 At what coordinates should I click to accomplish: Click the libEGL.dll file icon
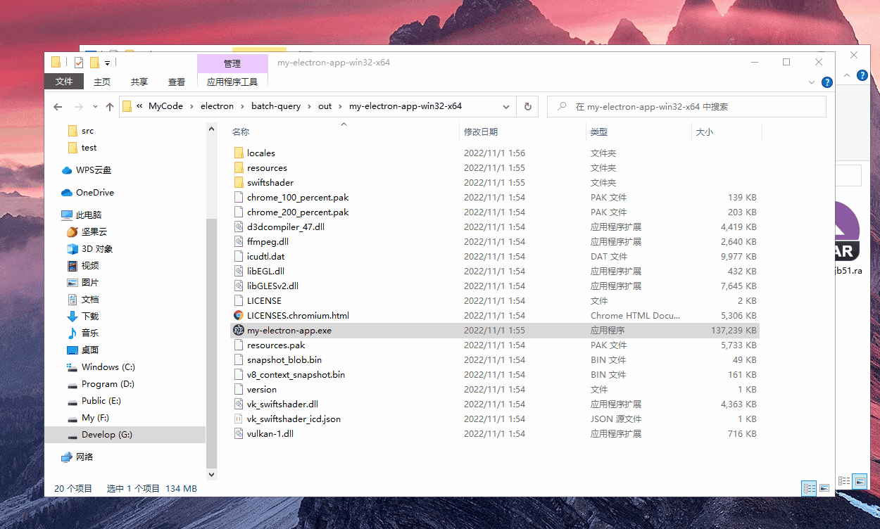(239, 271)
